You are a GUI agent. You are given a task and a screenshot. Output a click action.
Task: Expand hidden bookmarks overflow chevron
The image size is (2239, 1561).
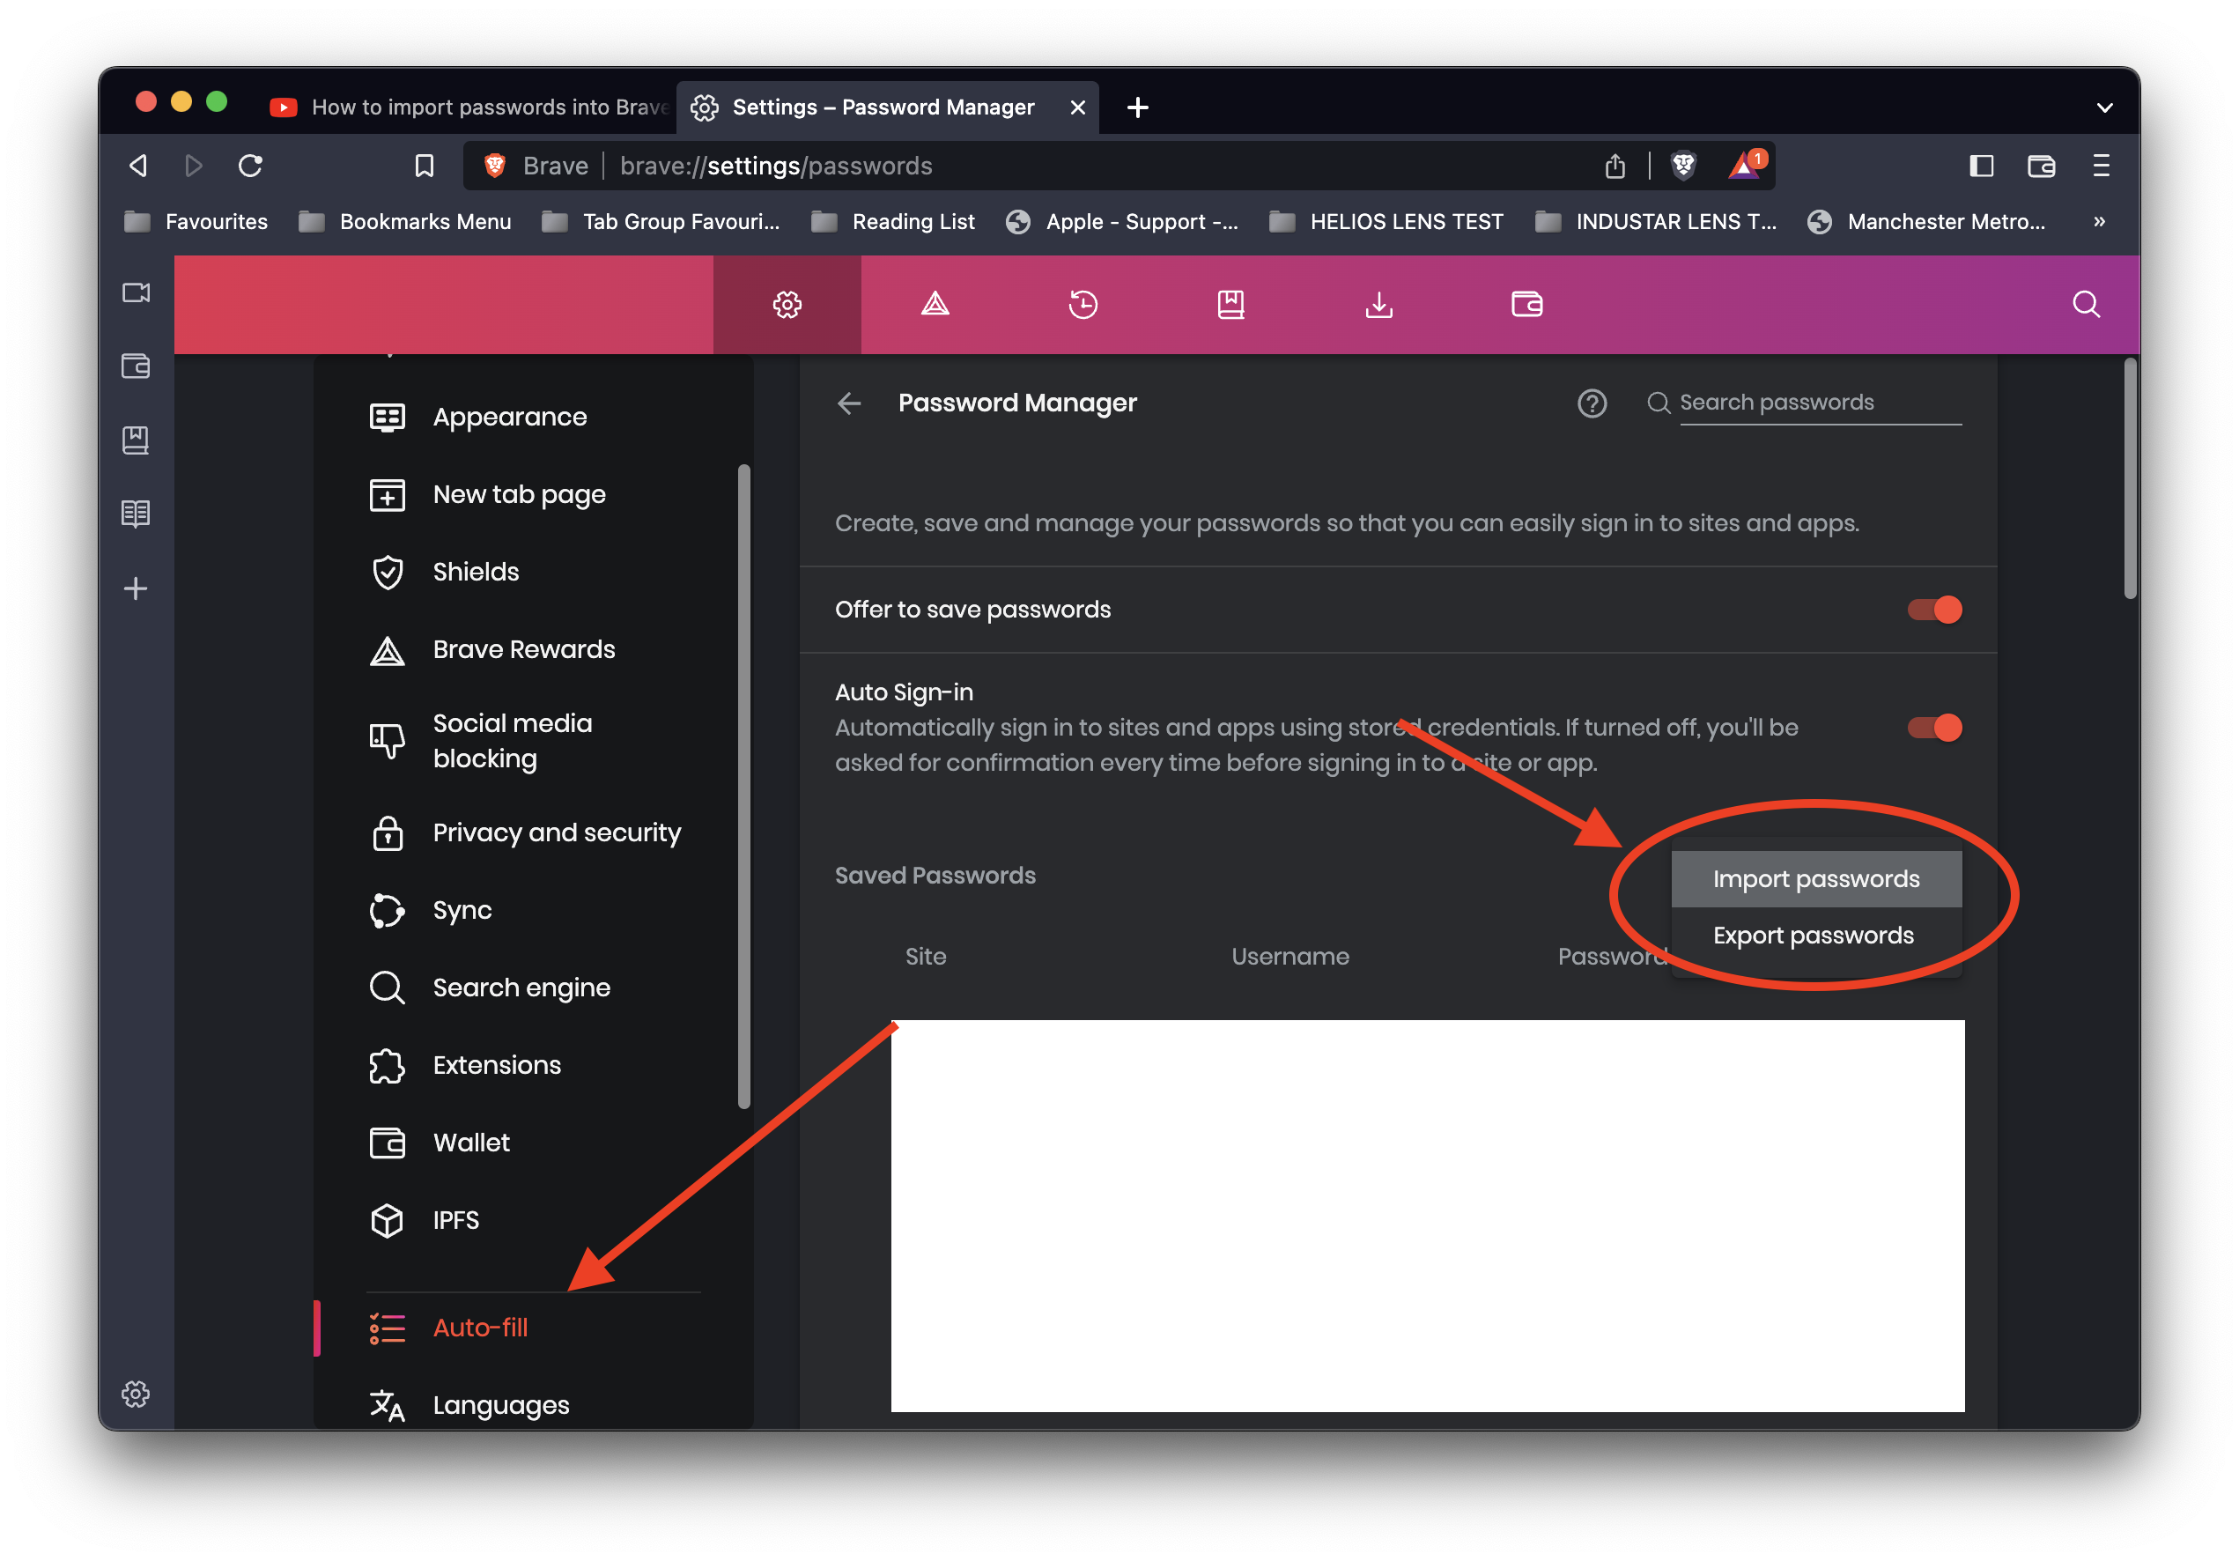coord(2099,221)
